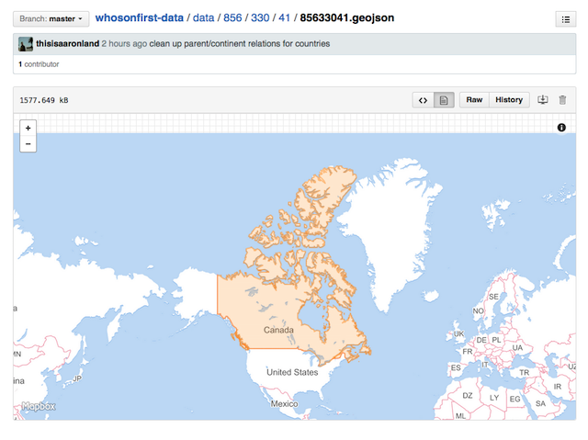Open the whosonfirst-data repository link
The width and height of the screenshot is (588, 440).
tap(139, 18)
